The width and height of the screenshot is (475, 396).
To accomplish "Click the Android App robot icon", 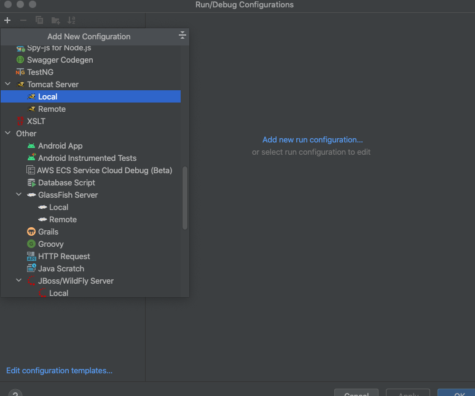I will (x=31, y=146).
